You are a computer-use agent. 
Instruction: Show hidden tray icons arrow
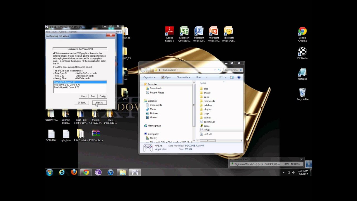(x=284, y=173)
